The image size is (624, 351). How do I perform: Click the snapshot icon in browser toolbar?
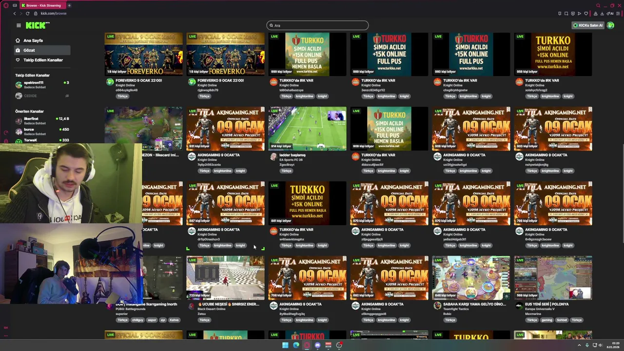pos(566,14)
